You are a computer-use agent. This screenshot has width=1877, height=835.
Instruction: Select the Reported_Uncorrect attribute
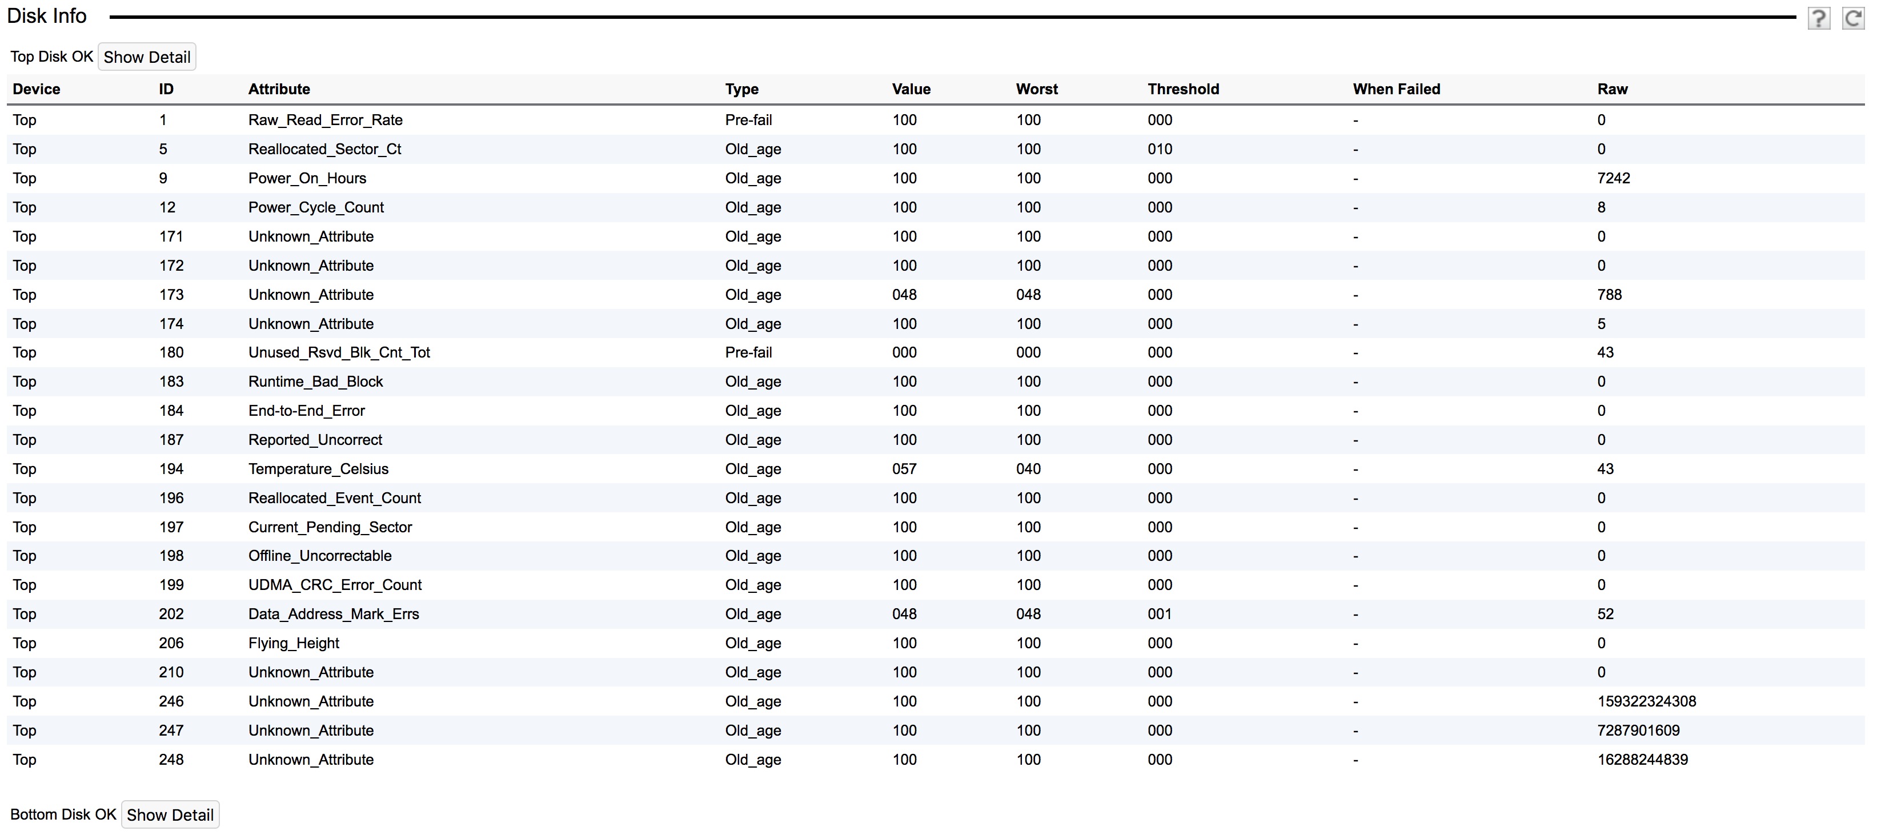point(315,440)
